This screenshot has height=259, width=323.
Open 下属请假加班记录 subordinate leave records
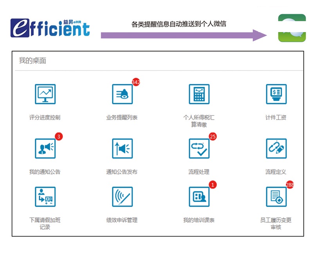pyautogui.click(x=45, y=197)
